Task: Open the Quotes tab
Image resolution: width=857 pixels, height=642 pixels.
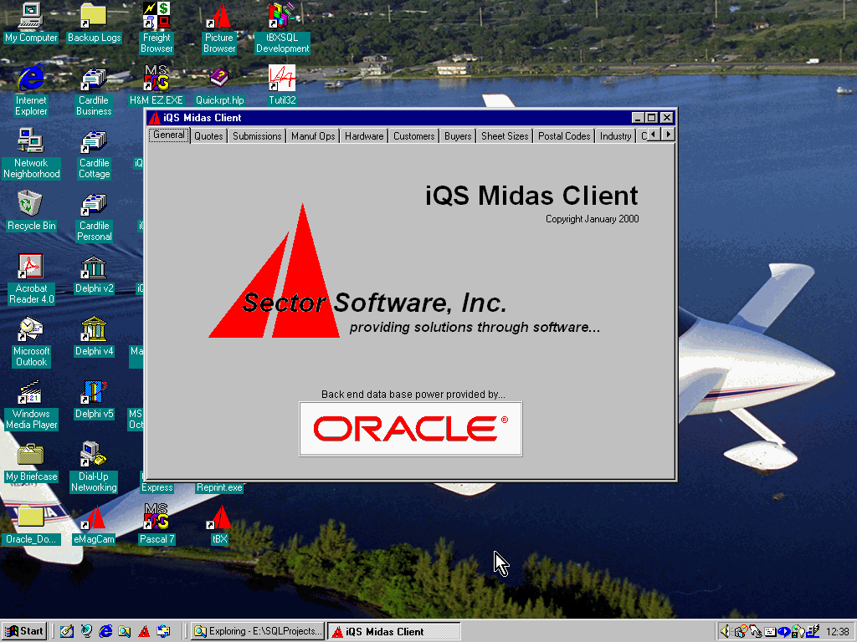Action: pos(208,136)
